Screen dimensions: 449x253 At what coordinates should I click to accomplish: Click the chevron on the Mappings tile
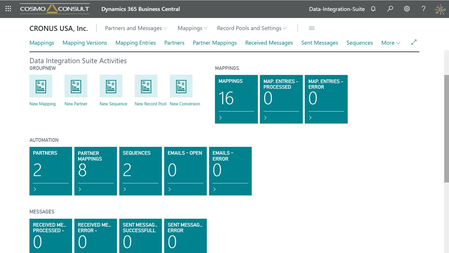pyautogui.click(x=220, y=118)
